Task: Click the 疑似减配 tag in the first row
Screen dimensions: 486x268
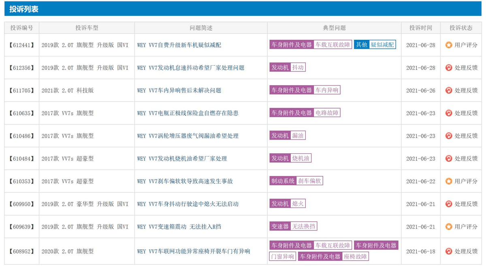Action: click(x=382, y=45)
